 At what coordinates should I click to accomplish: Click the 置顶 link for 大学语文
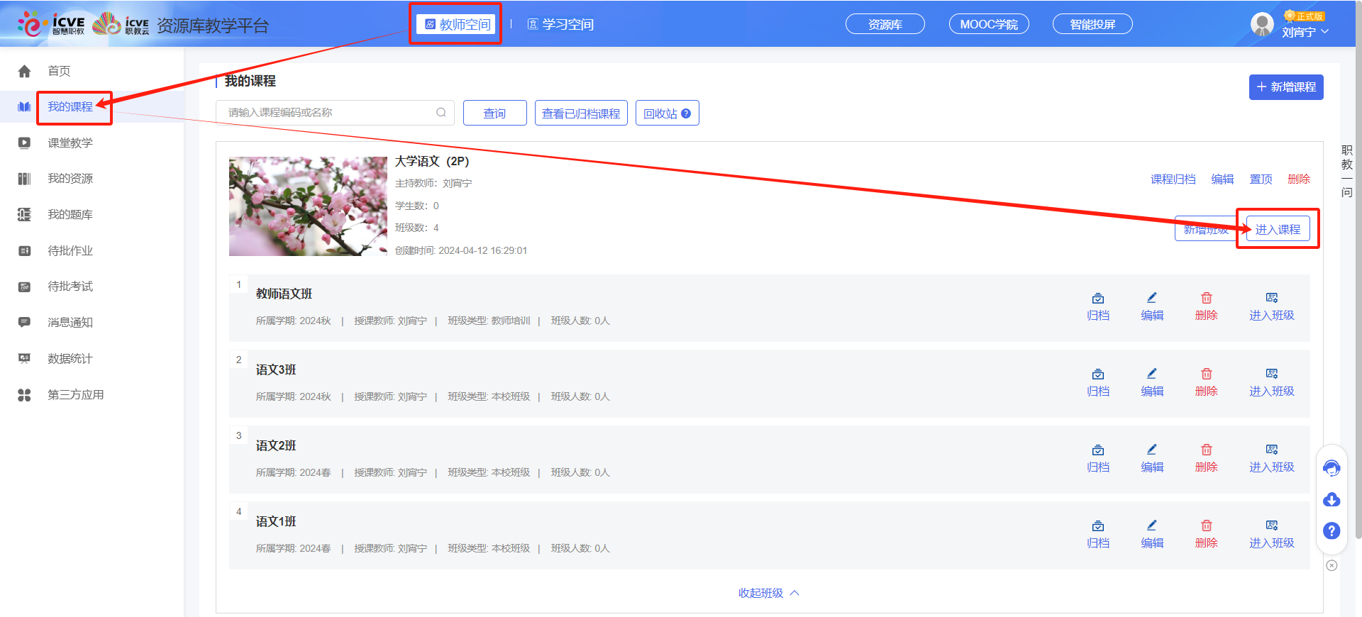click(x=1260, y=179)
